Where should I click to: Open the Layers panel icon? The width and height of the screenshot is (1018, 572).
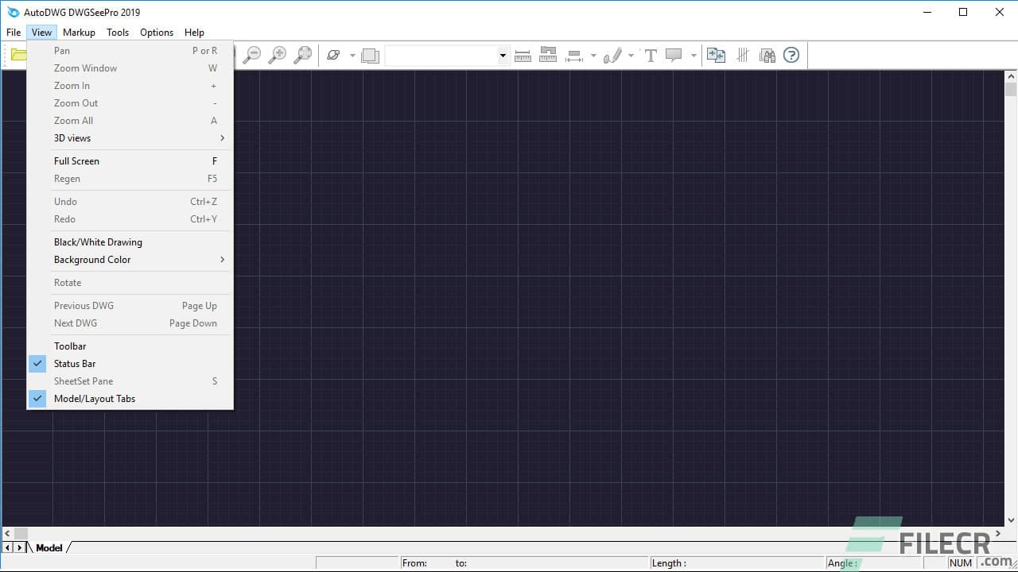coord(370,55)
